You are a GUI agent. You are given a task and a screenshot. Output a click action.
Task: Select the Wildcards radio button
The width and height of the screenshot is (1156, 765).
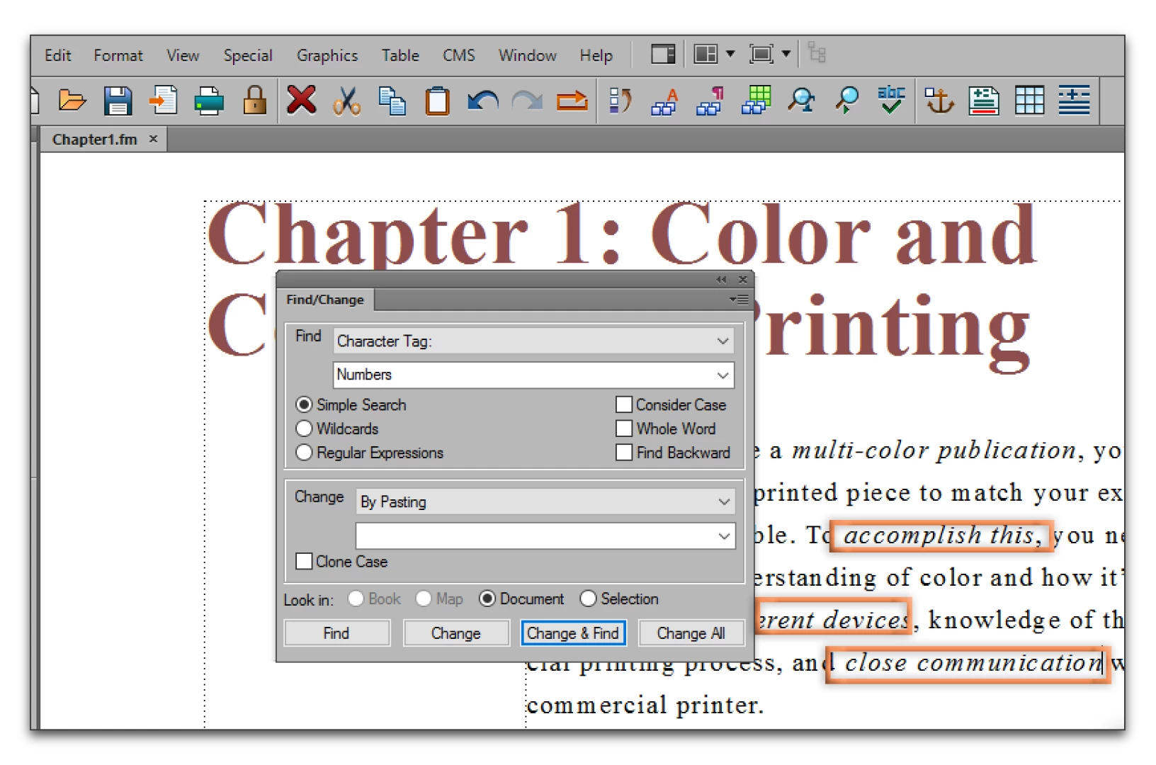pyautogui.click(x=304, y=429)
